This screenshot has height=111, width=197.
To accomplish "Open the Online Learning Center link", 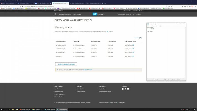I will (105, 92).
